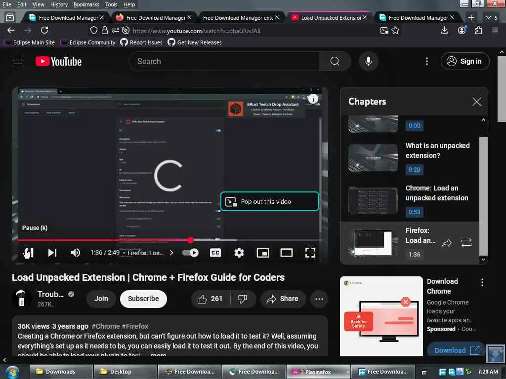Image resolution: width=506 pixels, height=379 pixels.
Task: Open the YouTube guide hamburger menu
Action: pyautogui.click(x=18, y=61)
